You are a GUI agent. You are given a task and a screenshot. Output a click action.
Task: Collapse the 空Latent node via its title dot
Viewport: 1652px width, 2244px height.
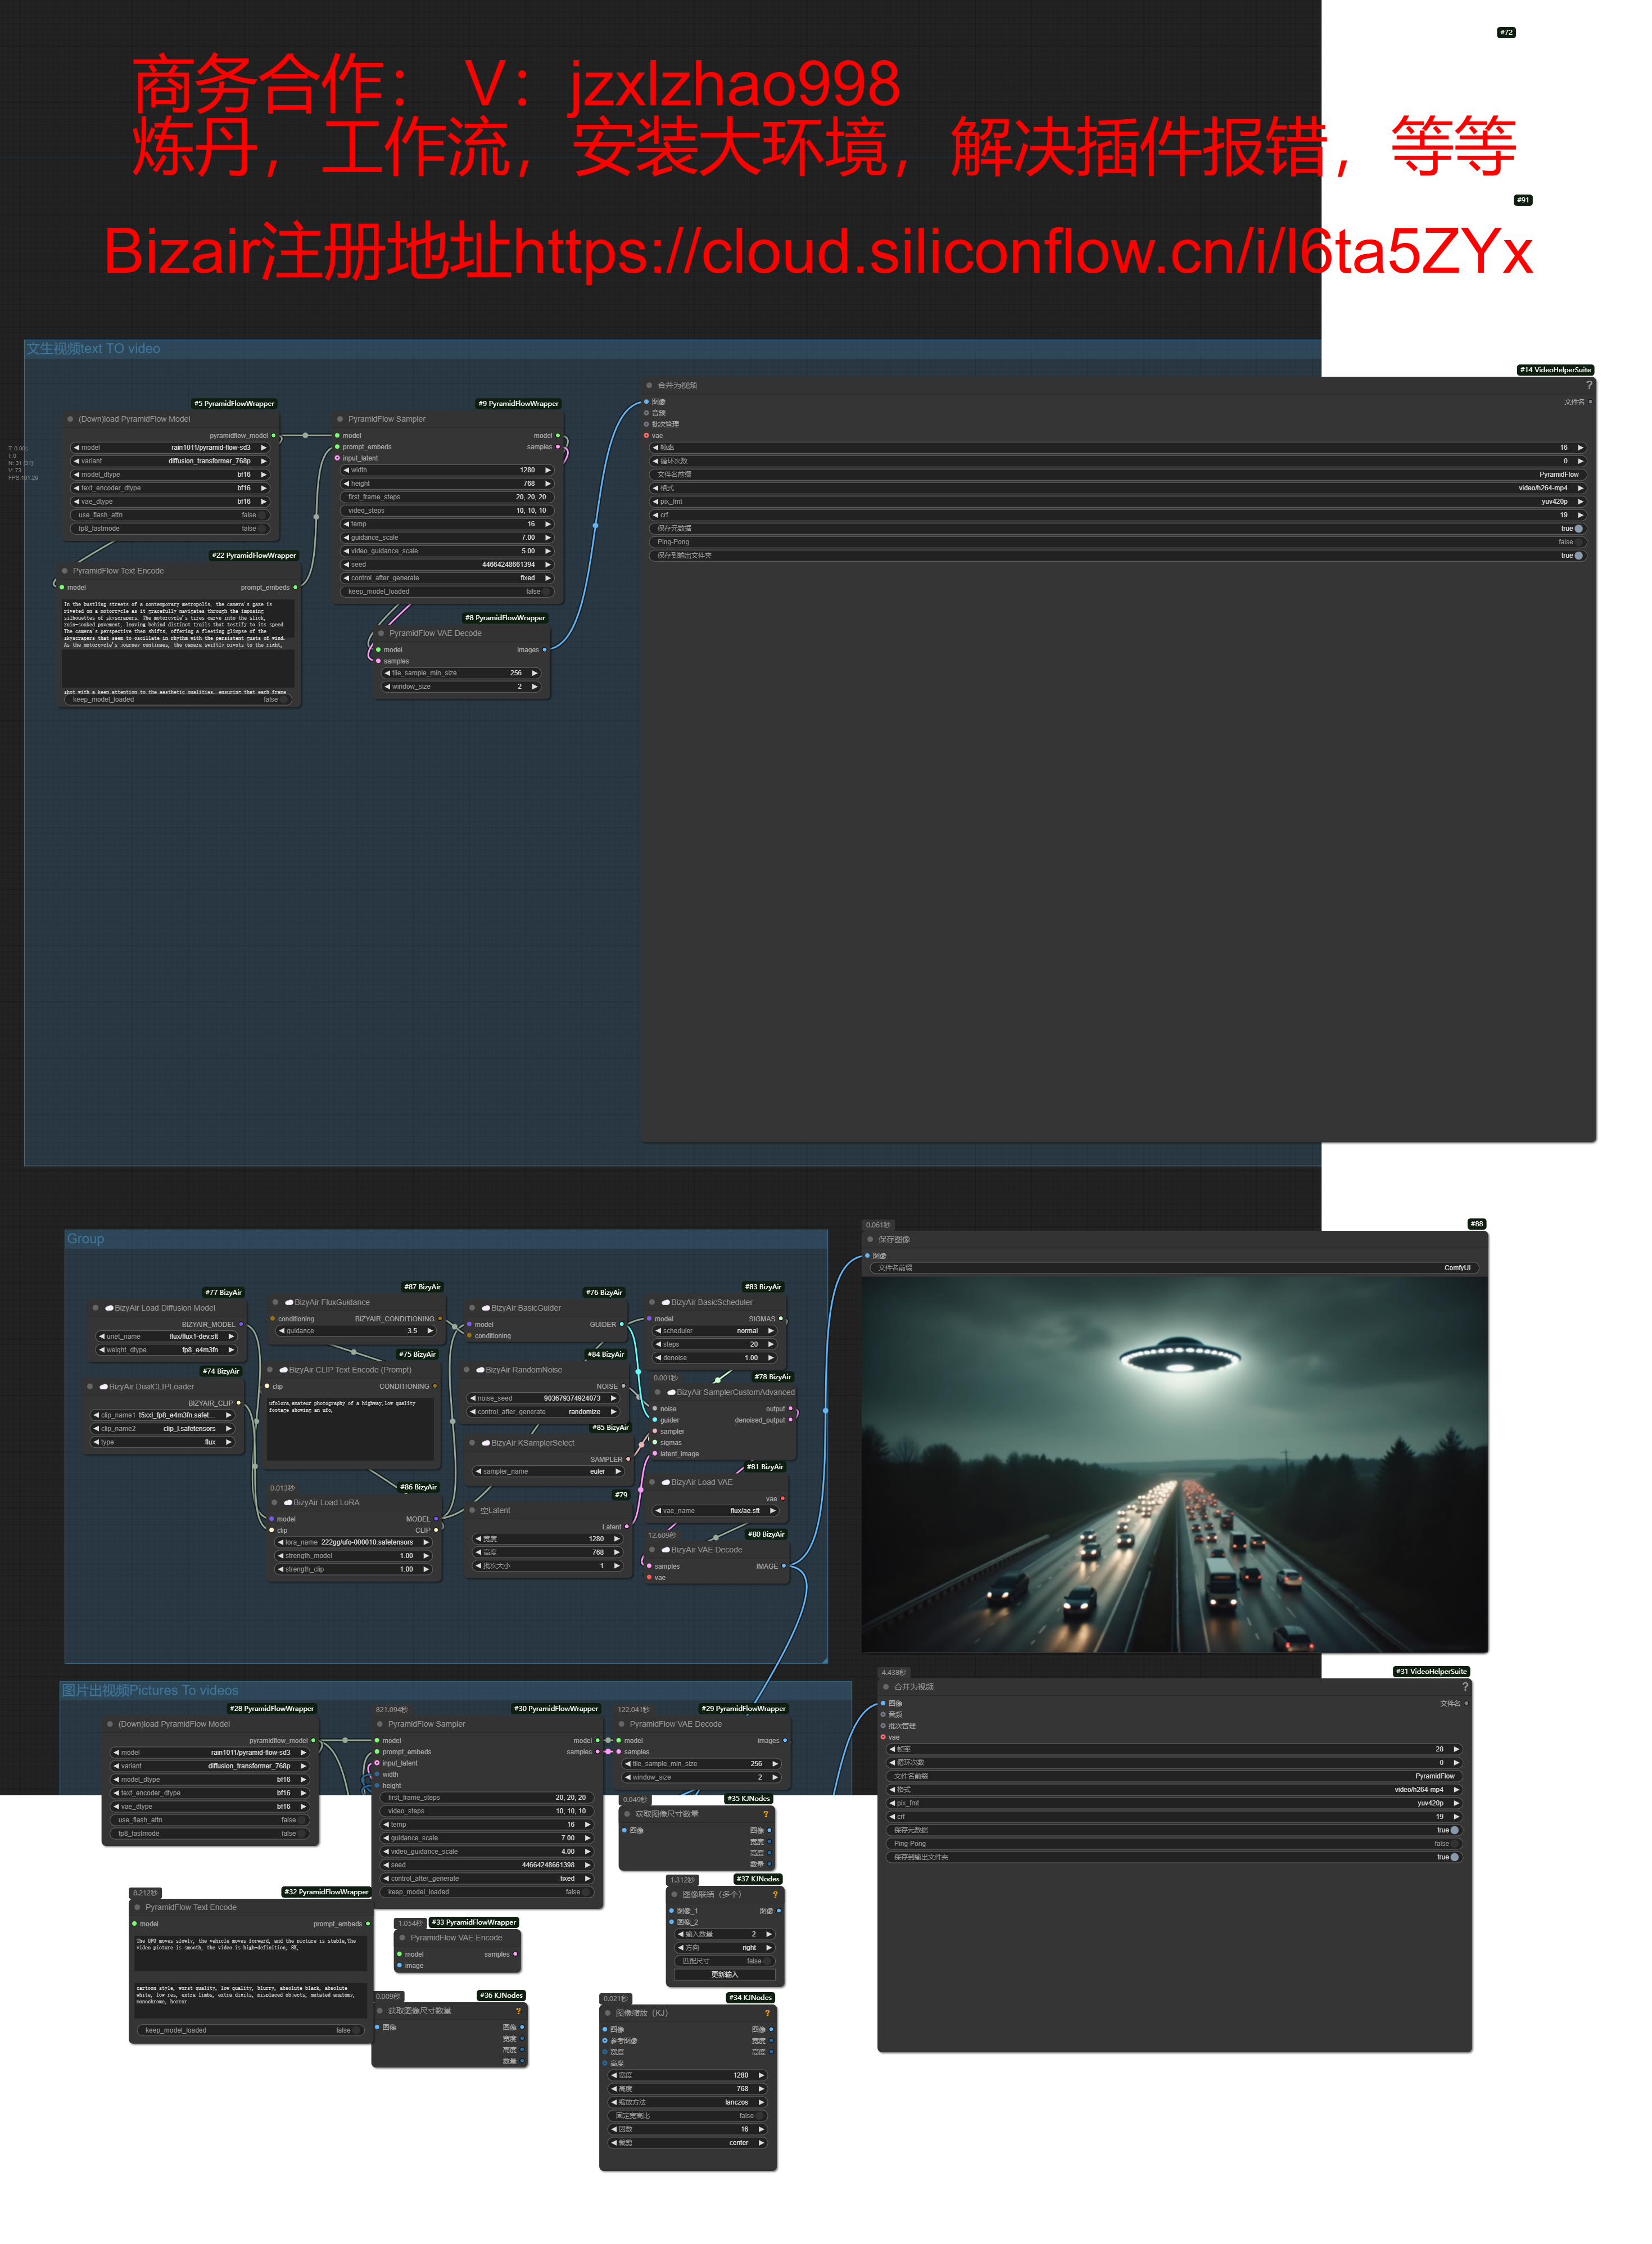(x=472, y=1511)
